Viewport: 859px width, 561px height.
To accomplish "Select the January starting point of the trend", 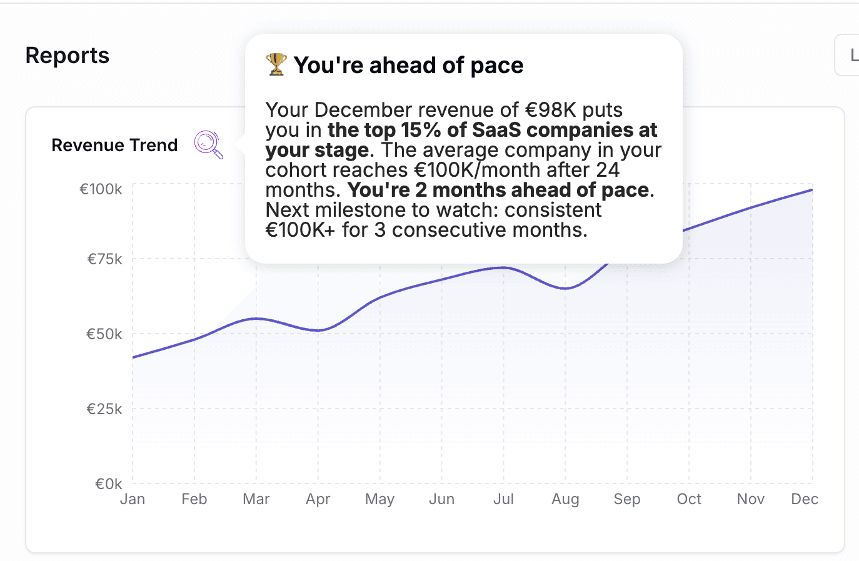I will click(133, 357).
